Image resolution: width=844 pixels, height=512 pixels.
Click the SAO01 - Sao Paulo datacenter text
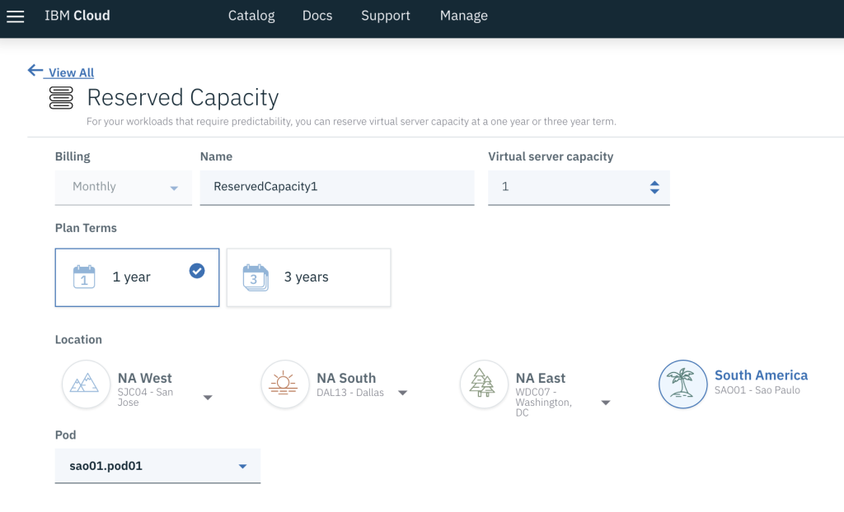[x=757, y=390]
